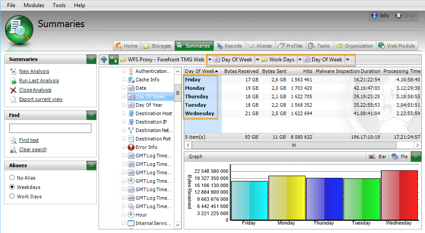Click the Find text magnifier icon
Image resolution: width=425 pixels, height=233 pixels.
point(13,140)
